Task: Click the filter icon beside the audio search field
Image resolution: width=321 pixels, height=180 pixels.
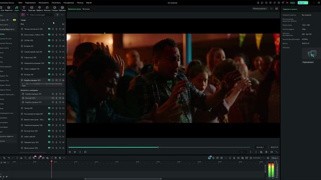Action: point(57,14)
